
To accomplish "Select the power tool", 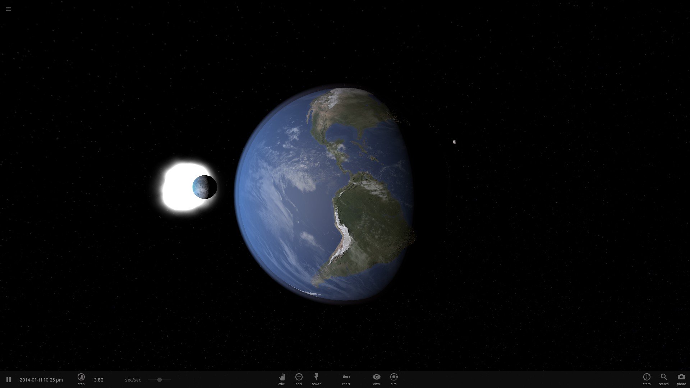I will tap(316, 378).
